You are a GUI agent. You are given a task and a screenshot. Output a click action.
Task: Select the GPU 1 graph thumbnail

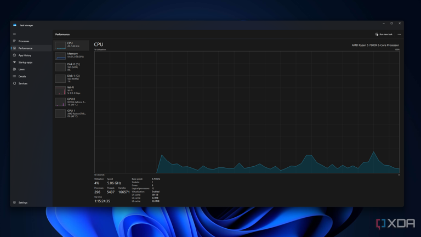click(60, 114)
